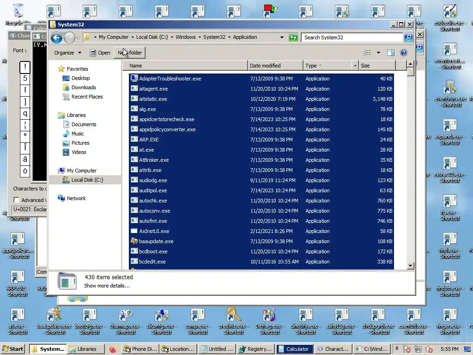Open charmap.exe shortcut on desktop
This screenshot has width=473, height=355.
(x=126, y=321)
